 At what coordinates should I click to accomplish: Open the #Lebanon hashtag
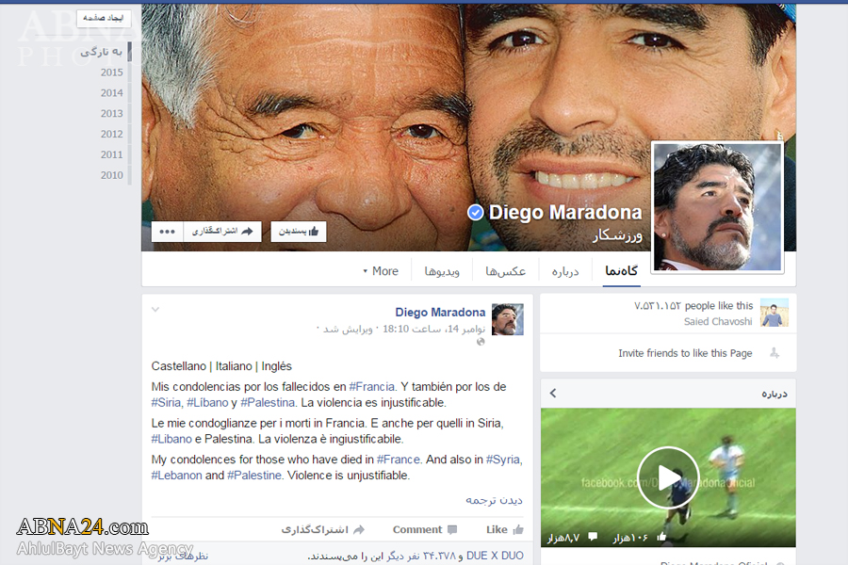pyautogui.click(x=176, y=475)
